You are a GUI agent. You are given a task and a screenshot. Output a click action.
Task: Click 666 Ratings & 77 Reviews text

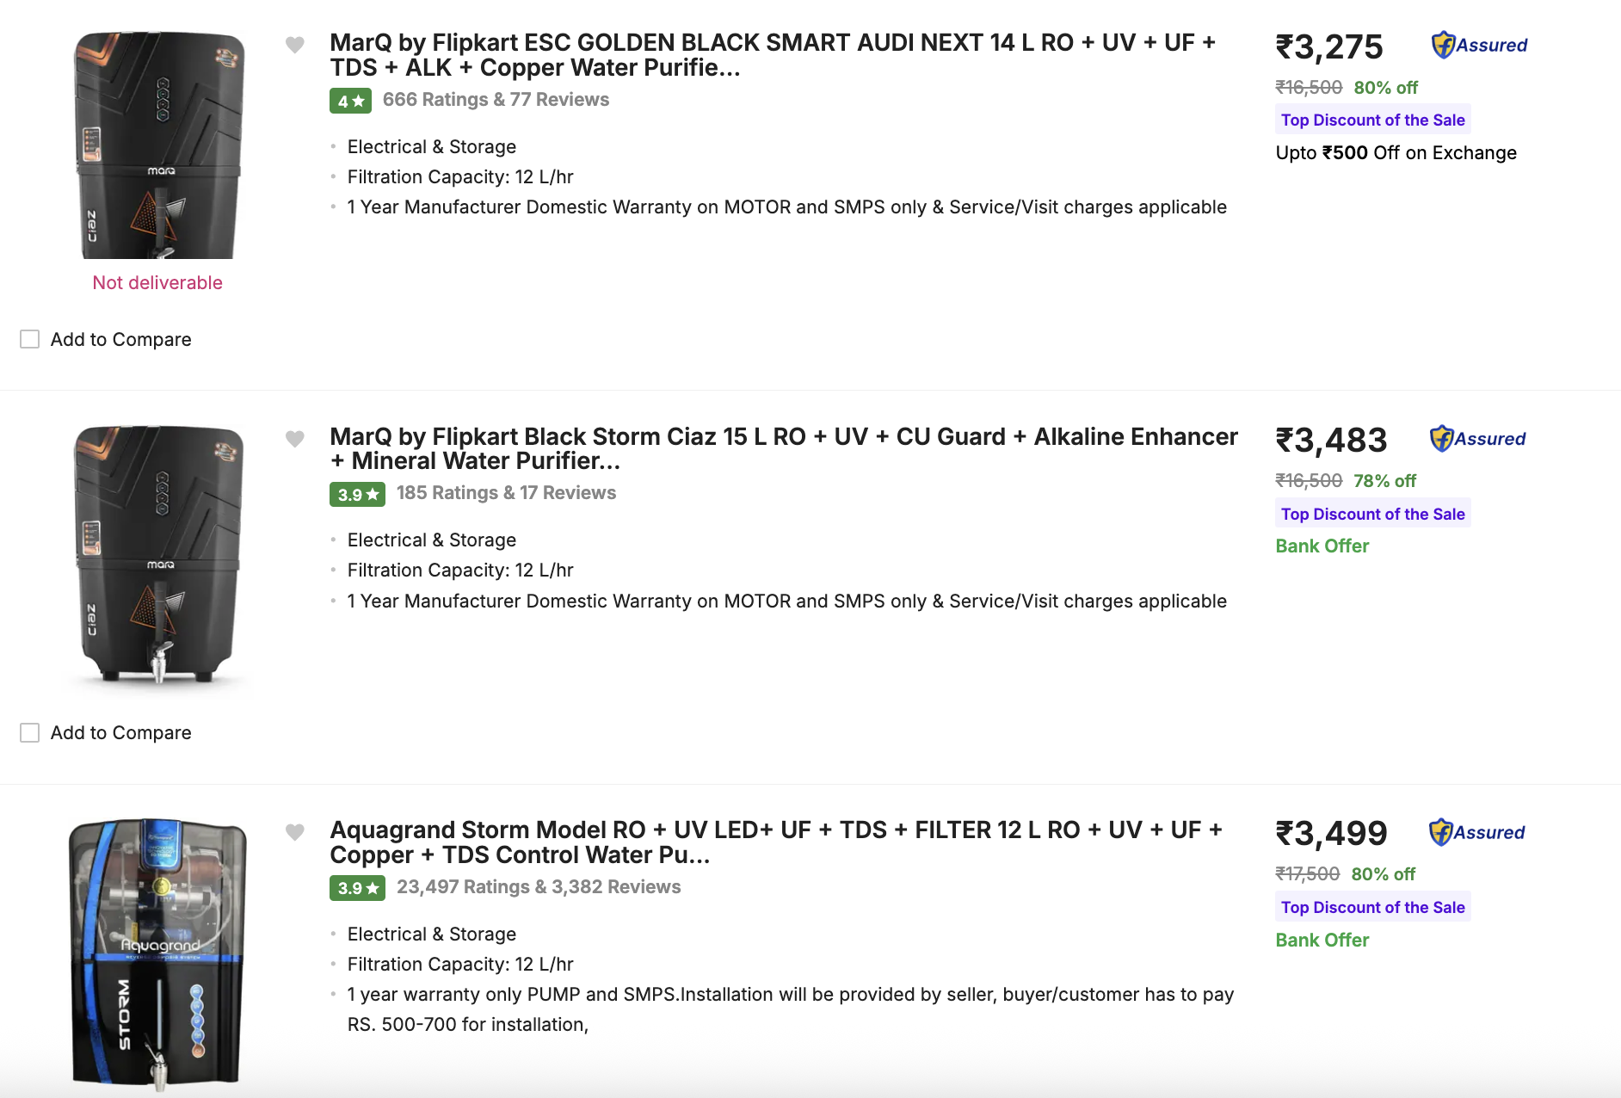tap(496, 100)
